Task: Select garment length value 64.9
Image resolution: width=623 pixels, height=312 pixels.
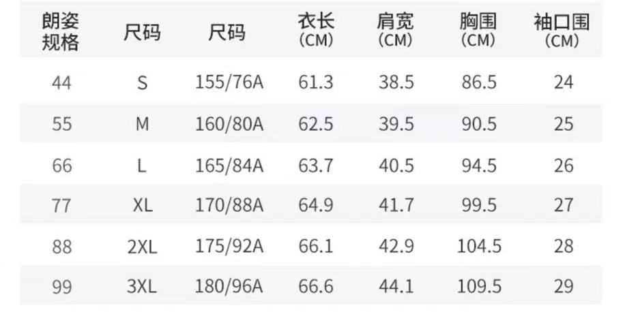Action: (x=316, y=206)
